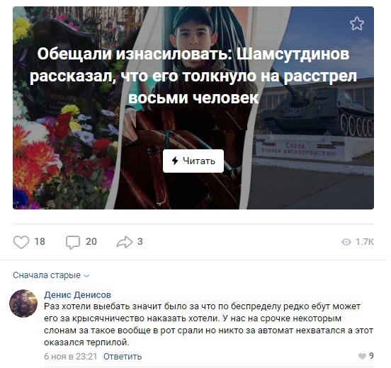The height and width of the screenshot is (368, 391).
Task: Open Денис Денисов's profile name link
Action: (77, 294)
